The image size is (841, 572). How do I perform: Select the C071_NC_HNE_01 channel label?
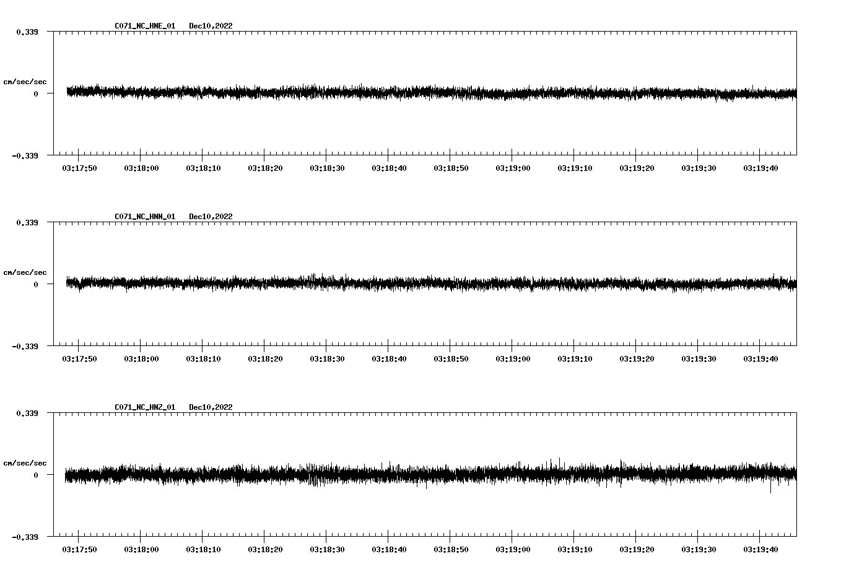tap(144, 26)
